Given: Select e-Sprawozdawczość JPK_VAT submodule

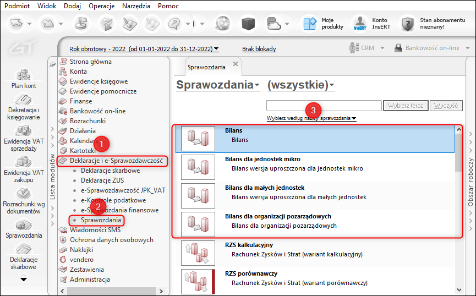Looking at the screenshot, I should coord(123,190).
